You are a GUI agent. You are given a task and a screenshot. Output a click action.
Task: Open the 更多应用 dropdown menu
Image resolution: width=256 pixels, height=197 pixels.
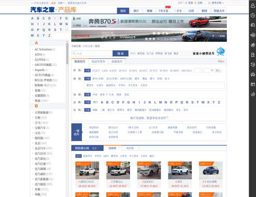[x=218, y=3]
